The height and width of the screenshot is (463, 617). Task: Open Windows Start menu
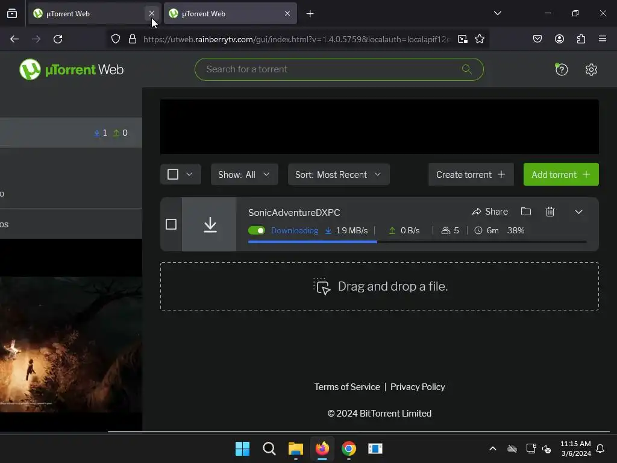pos(242,449)
